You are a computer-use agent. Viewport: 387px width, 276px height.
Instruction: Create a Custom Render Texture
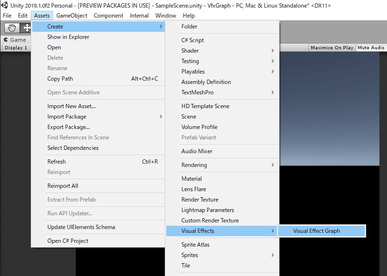[x=223, y=220]
